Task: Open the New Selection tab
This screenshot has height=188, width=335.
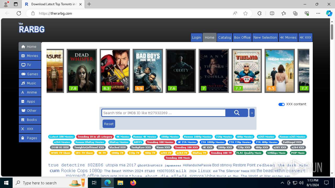Action: [x=265, y=37]
